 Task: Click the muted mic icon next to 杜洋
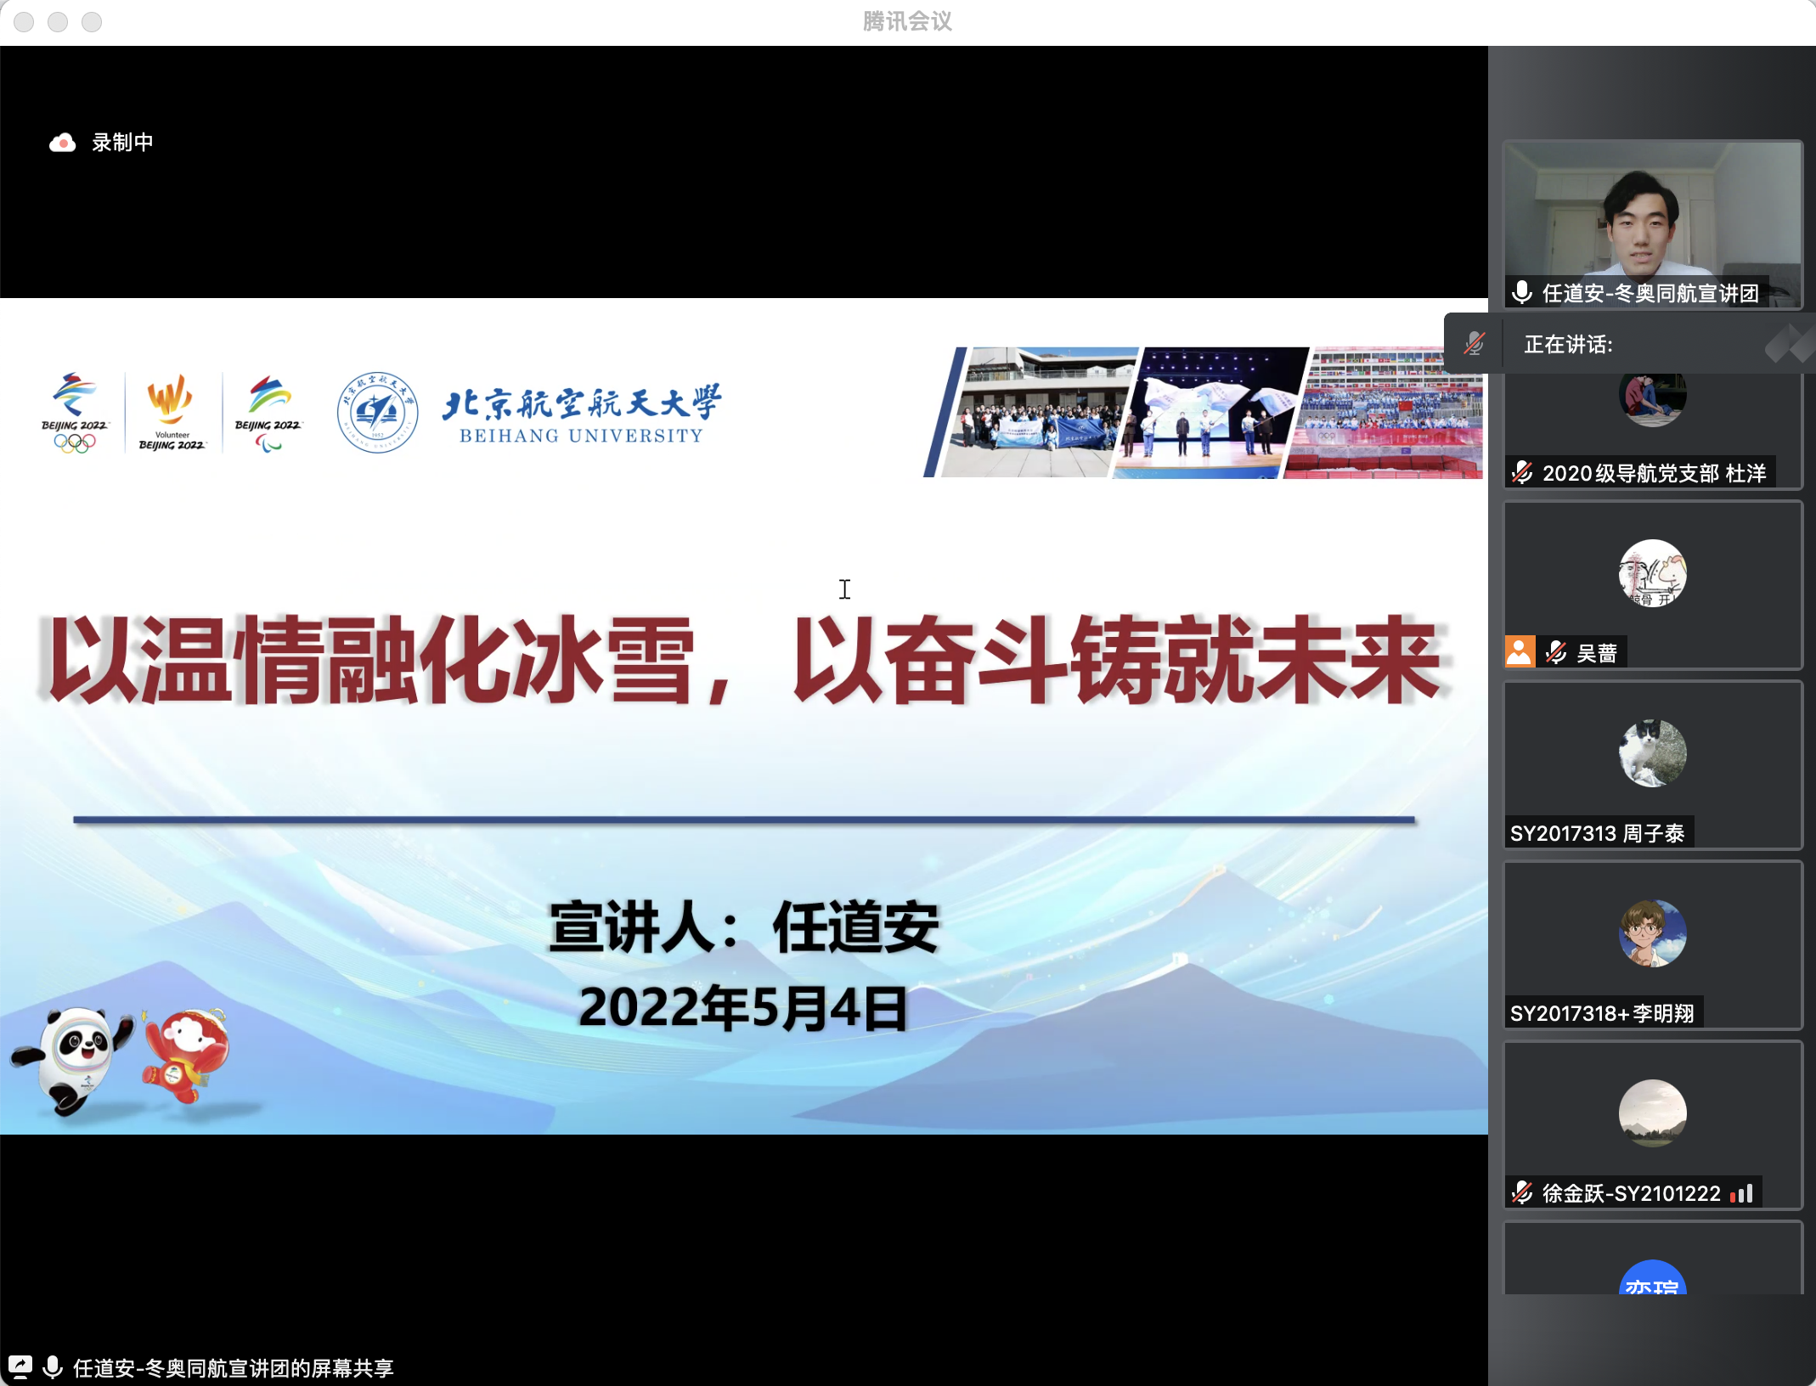click(1522, 472)
